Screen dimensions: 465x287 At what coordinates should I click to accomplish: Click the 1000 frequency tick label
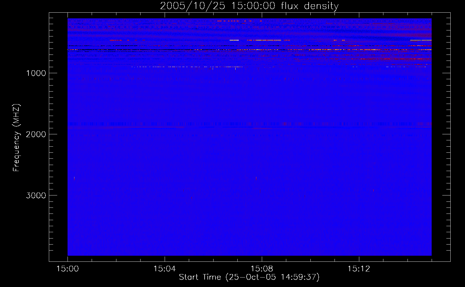[x=36, y=73]
